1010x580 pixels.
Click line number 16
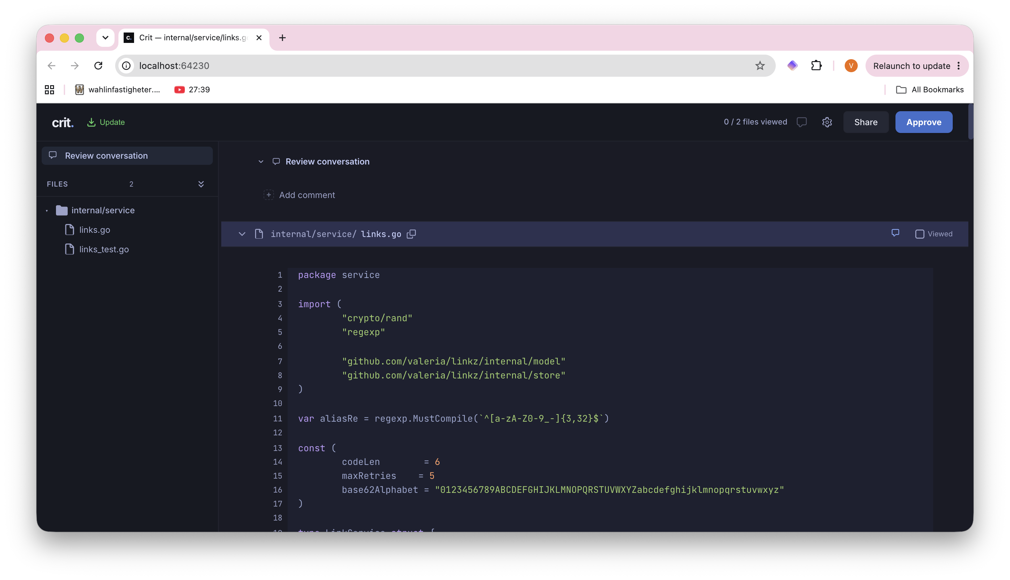coord(278,490)
